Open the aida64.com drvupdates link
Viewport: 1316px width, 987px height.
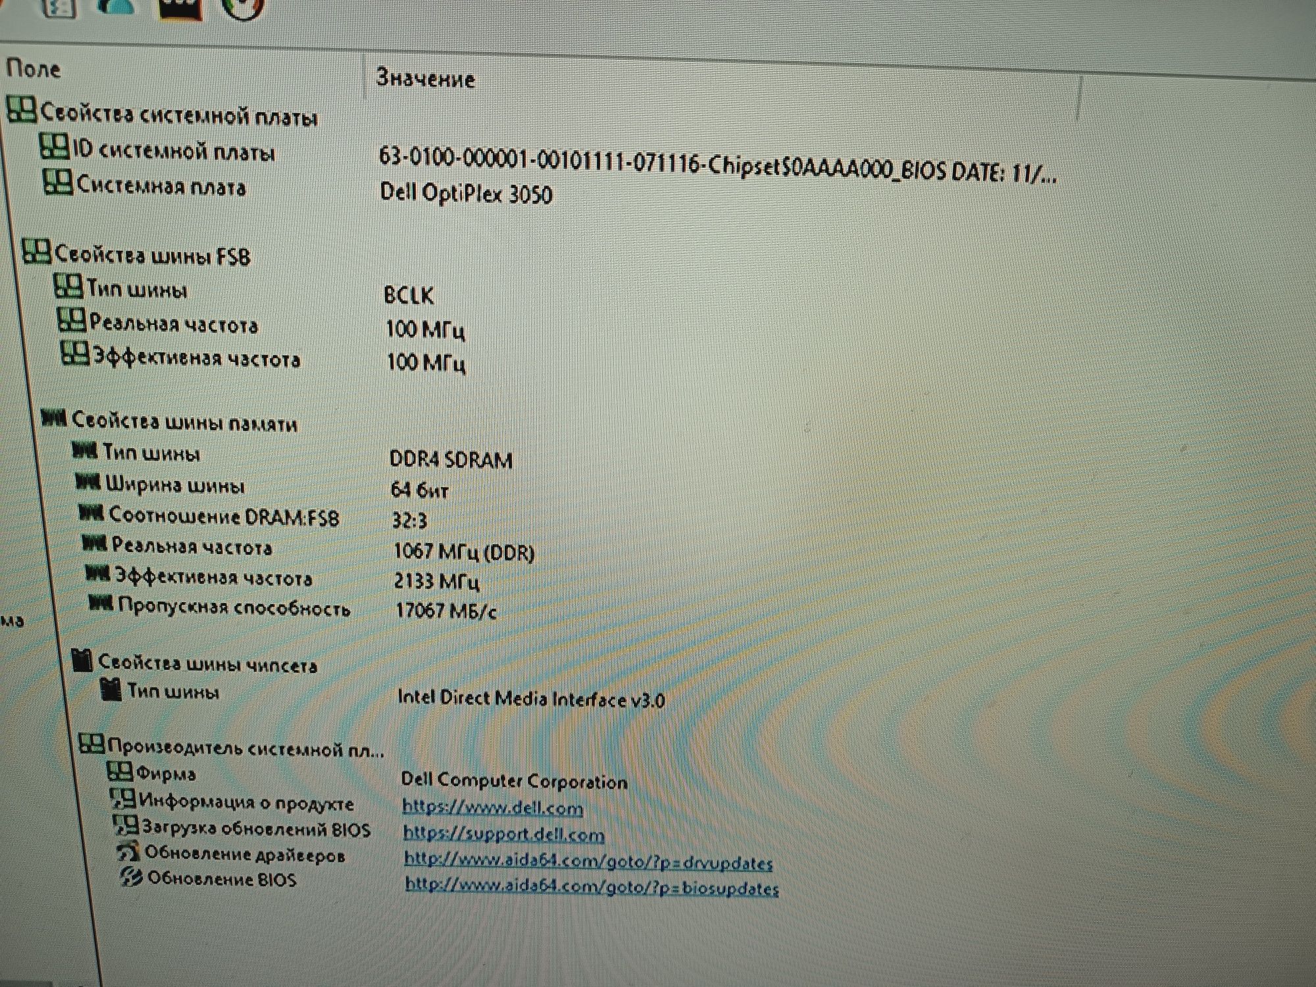pyautogui.click(x=588, y=861)
